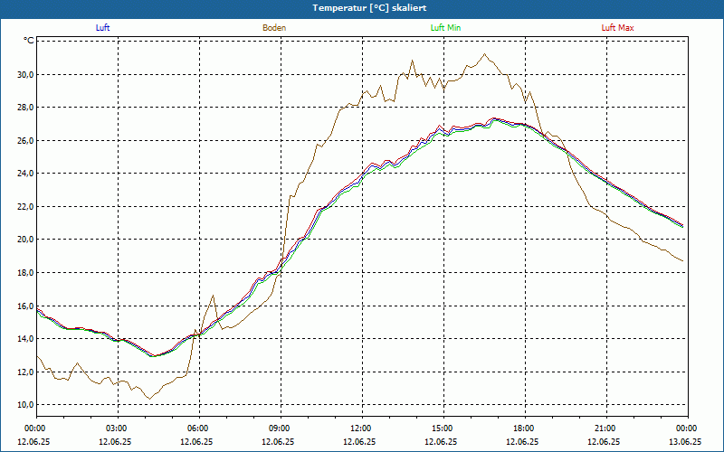
Task: Click the 16,0 y-axis value
Action: tap(26, 306)
